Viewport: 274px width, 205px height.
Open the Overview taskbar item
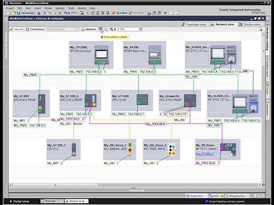pos(52,201)
